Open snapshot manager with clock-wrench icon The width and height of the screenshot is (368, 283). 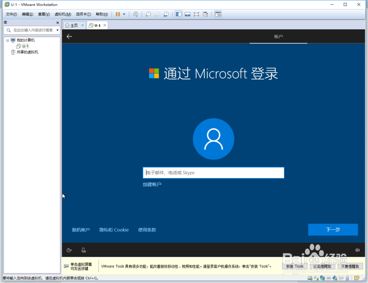166,14
